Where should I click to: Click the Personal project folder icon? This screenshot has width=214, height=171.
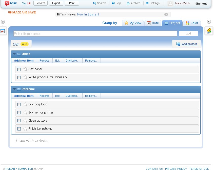click(19, 89)
